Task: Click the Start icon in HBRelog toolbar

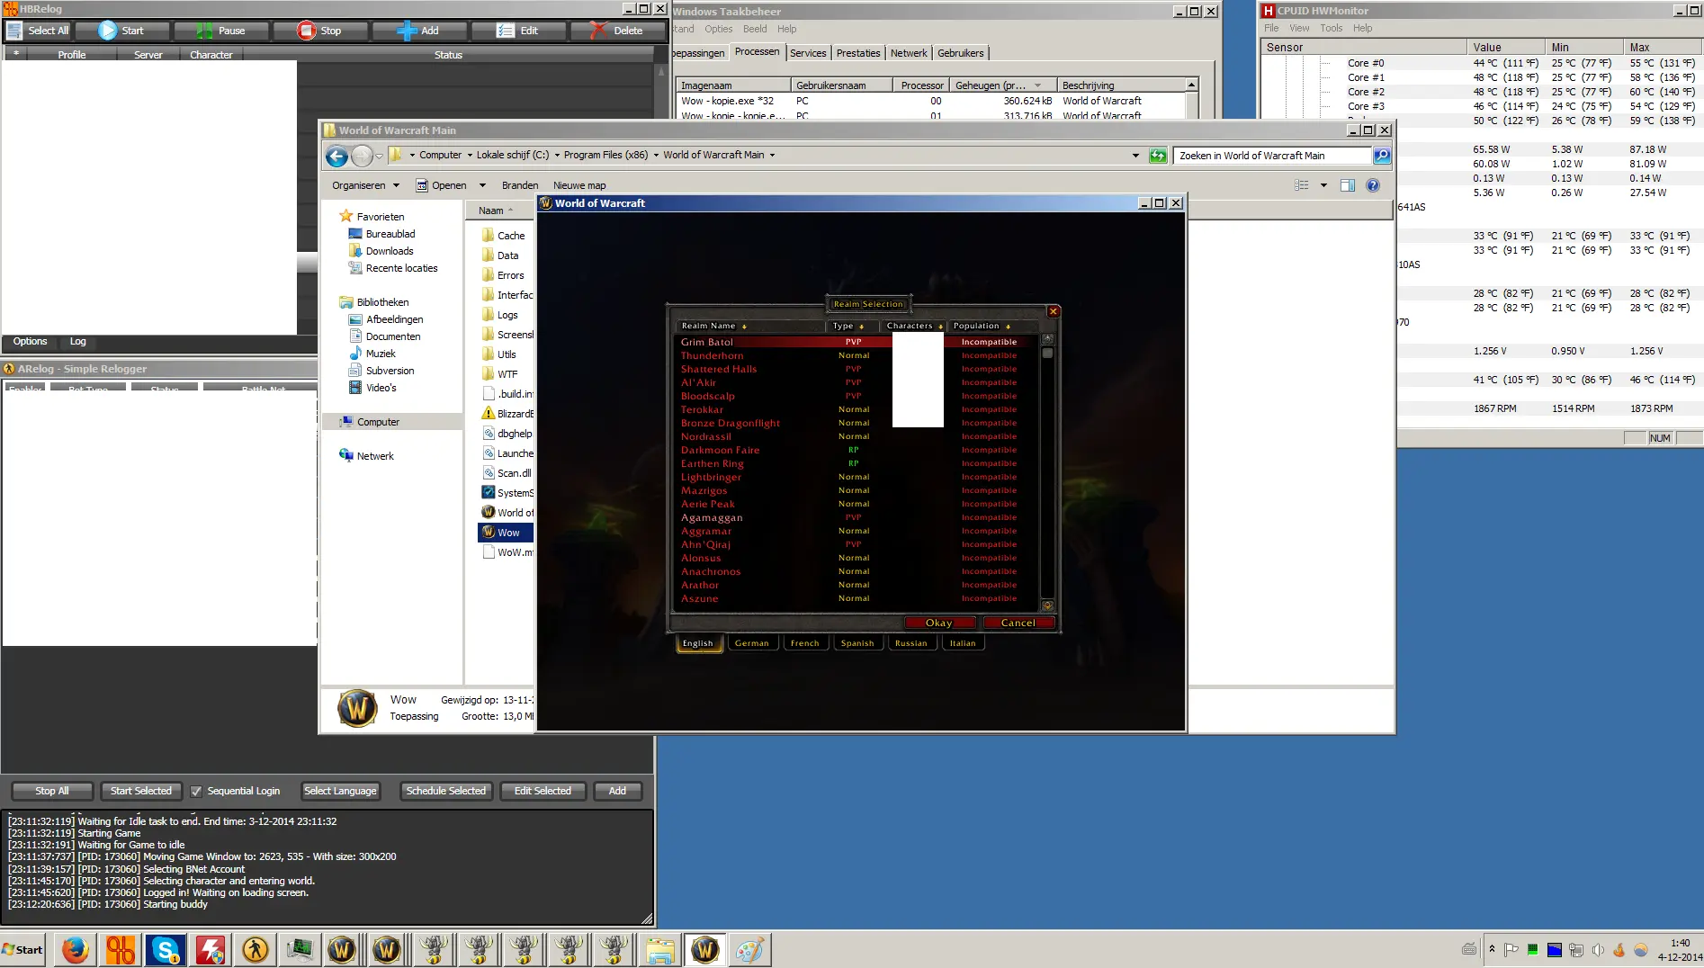Action: [x=108, y=31]
